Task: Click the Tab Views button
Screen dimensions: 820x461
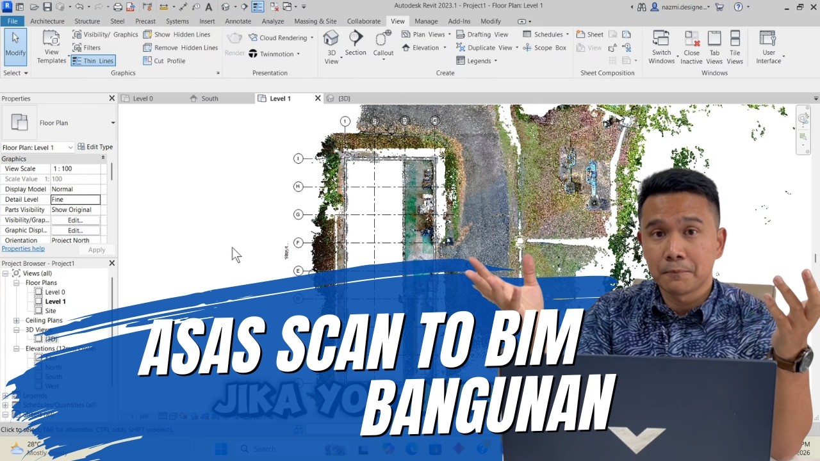Action: tap(714, 47)
